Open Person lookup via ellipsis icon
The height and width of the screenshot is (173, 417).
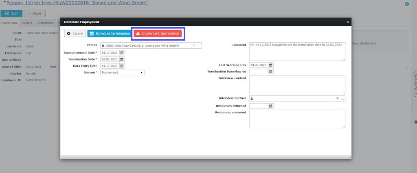point(199,45)
